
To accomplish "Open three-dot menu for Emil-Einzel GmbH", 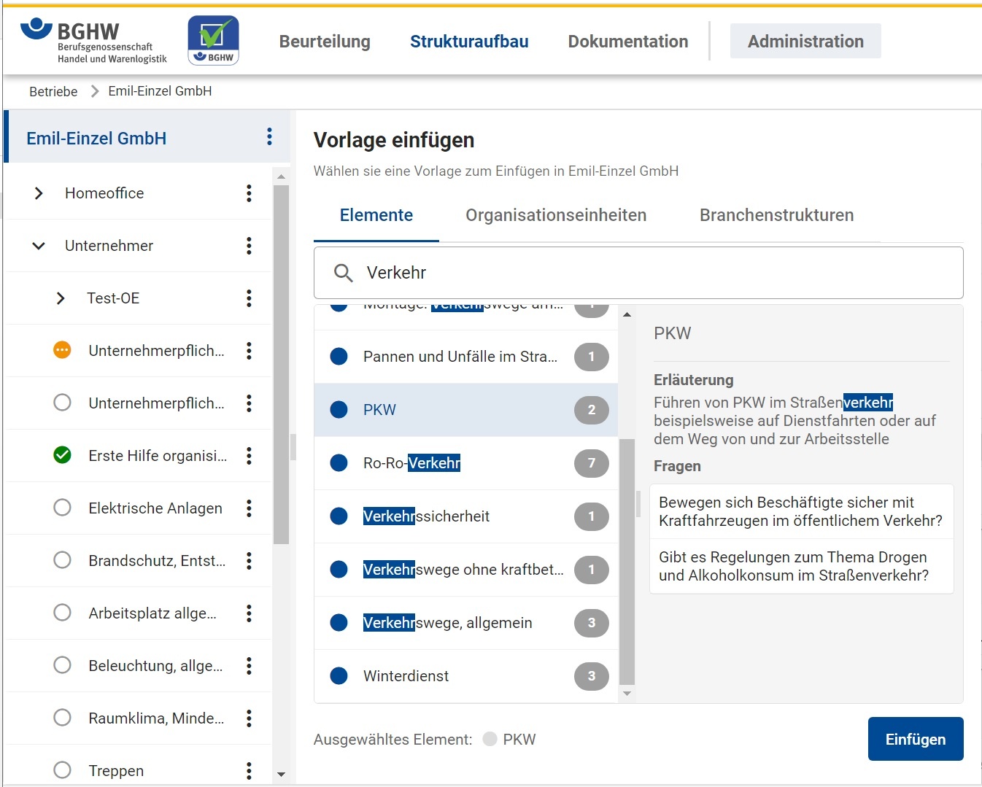I will coord(269,137).
